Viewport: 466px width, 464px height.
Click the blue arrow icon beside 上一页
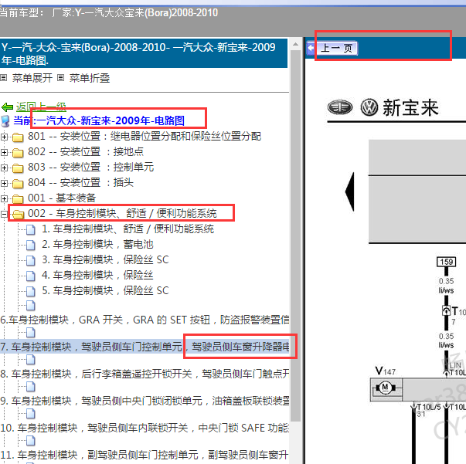(x=311, y=48)
